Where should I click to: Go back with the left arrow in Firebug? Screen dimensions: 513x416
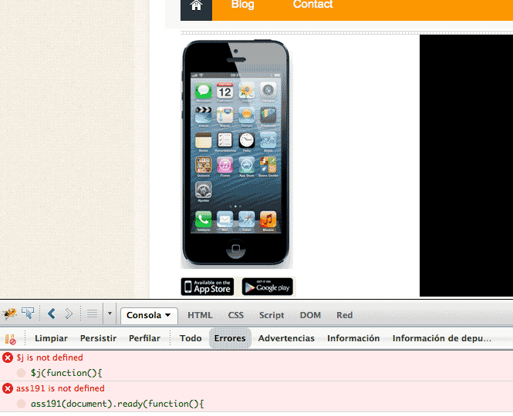click(51, 314)
